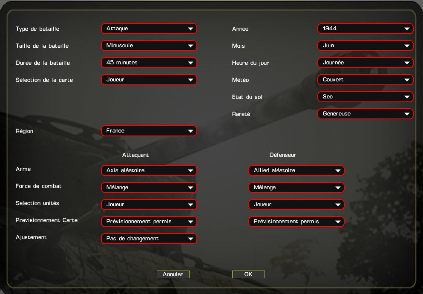Change the attacker Force de combat dropdown
Screen dimensions: 423x294
click(149, 187)
